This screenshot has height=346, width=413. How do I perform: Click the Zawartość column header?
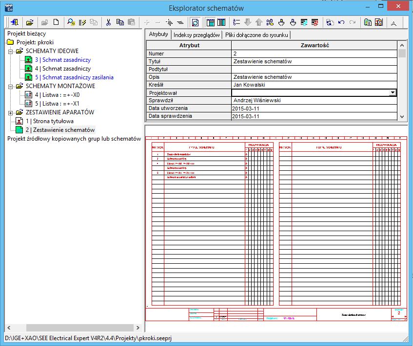click(x=315, y=45)
